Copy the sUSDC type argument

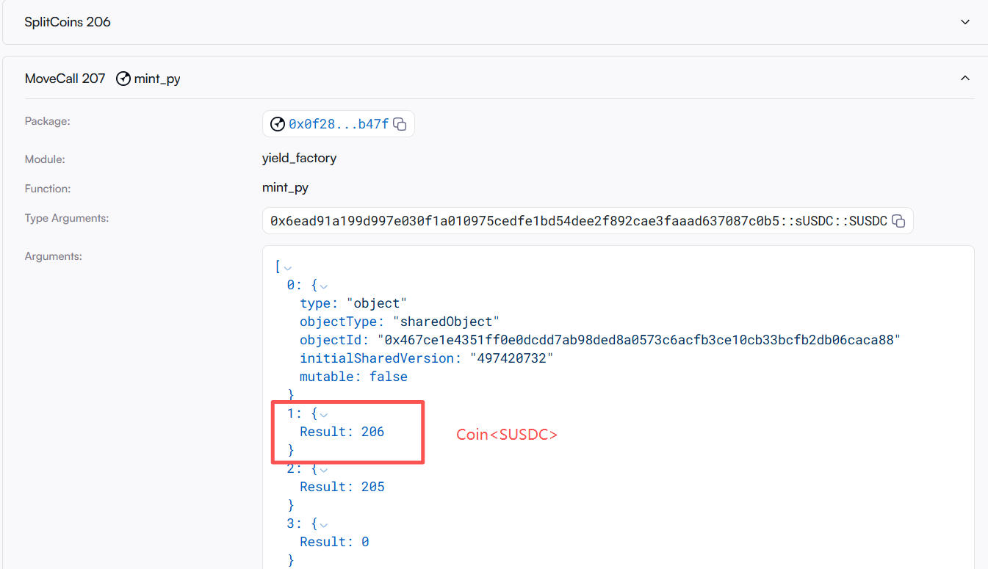[898, 221]
